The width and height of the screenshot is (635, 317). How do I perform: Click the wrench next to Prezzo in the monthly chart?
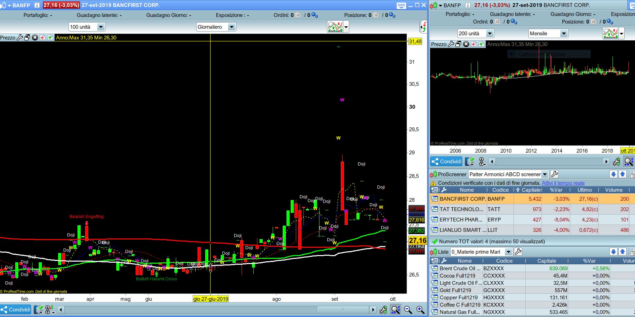click(x=451, y=44)
